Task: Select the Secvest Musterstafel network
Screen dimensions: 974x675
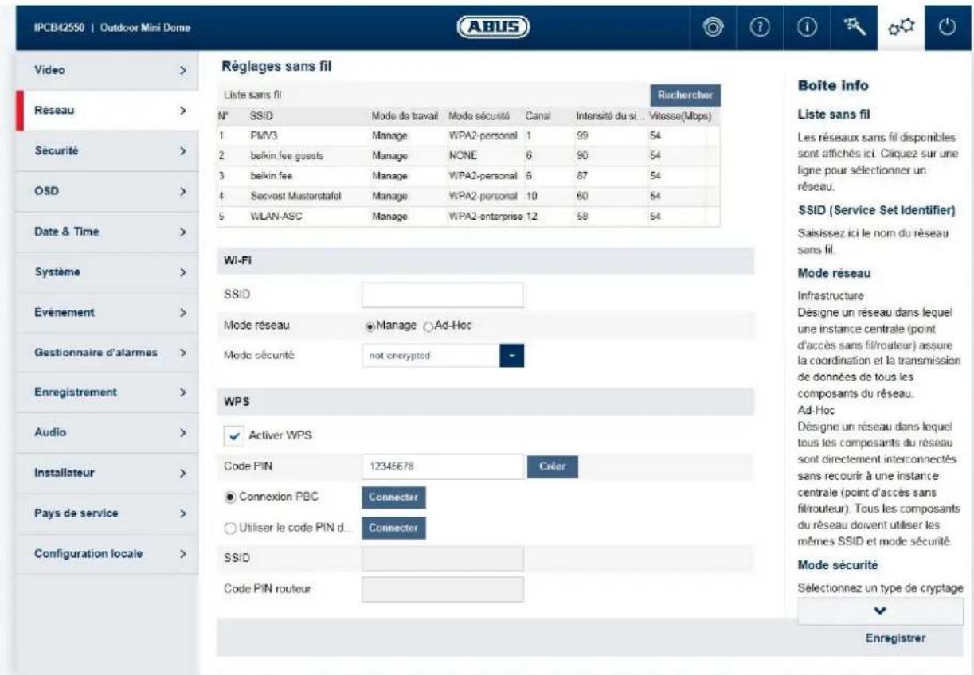Action: tap(468, 196)
